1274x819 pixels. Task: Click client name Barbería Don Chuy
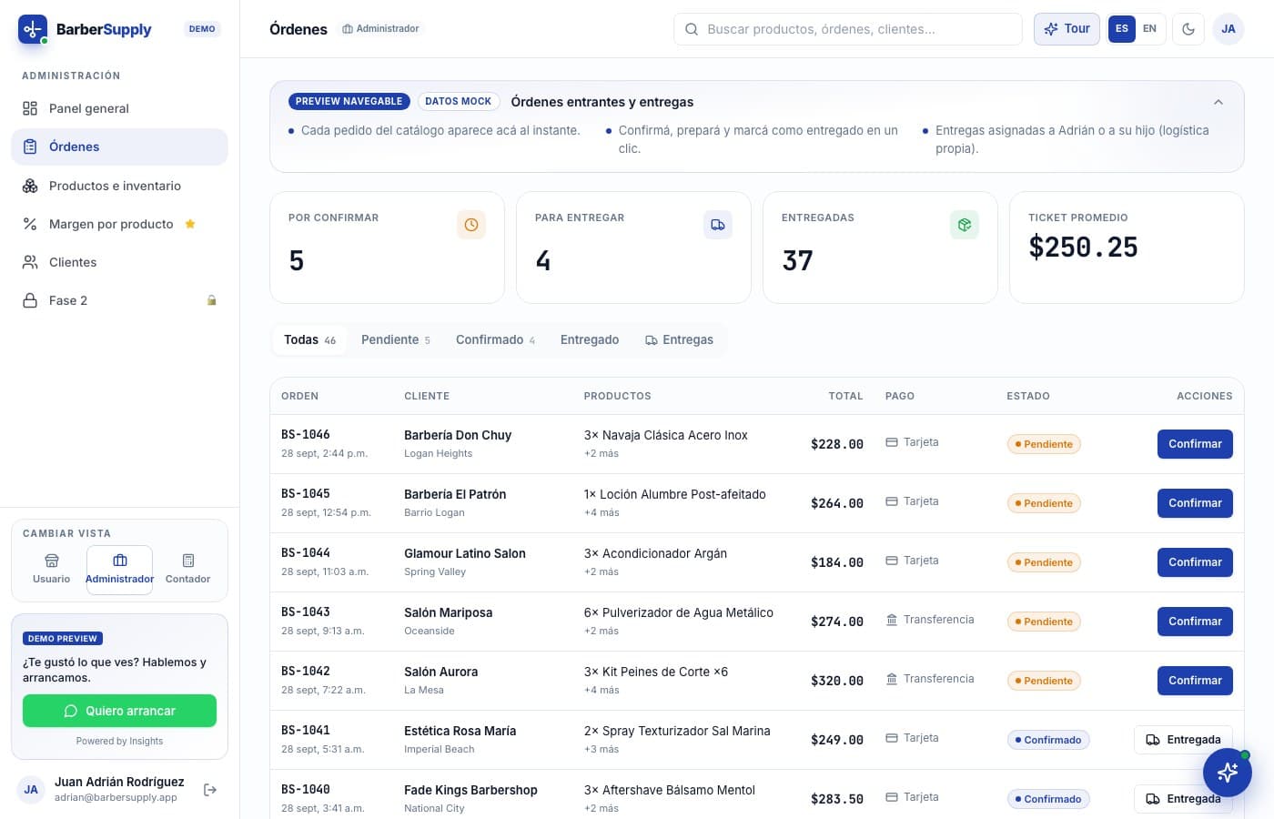[458, 435]
